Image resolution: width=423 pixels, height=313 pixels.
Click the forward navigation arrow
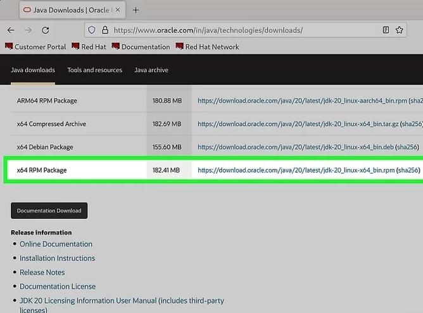tap(28, 30)
